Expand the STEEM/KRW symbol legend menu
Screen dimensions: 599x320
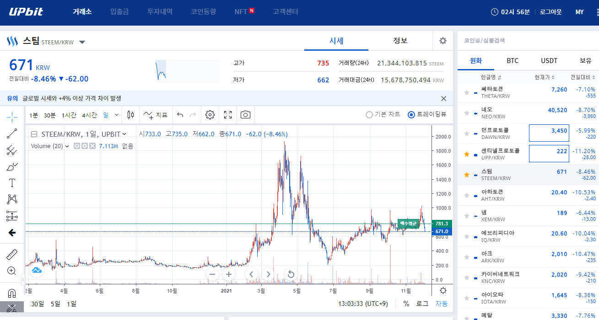pyautogui.click(x=124, y=134)
